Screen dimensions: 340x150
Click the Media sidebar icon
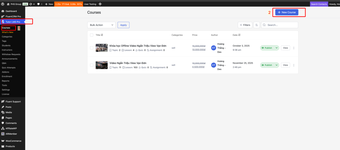tap(3, 112)
